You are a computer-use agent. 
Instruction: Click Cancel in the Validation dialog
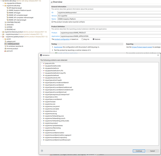(152, 151)
